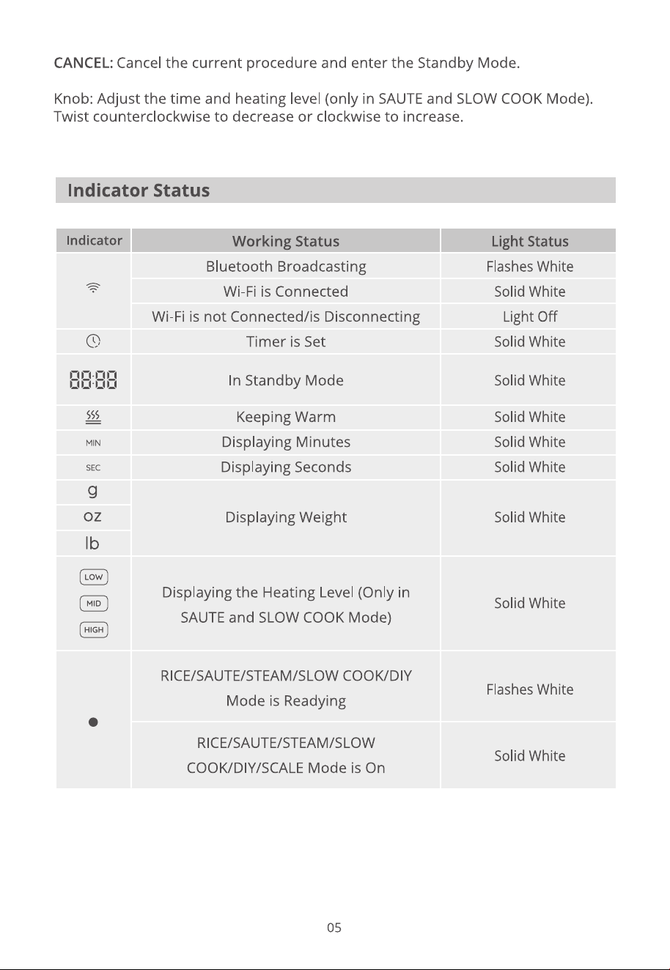670x970 pixels.
Task: Click the 'oz' unit icon
Action: (x=93, y=517)
